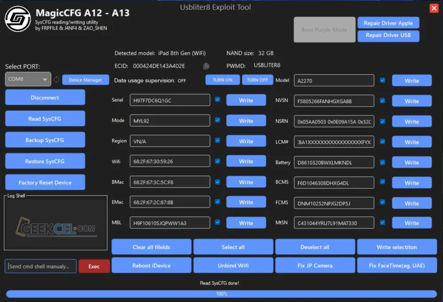Click Repair Driver USB
443x302 pixels.
388,35
